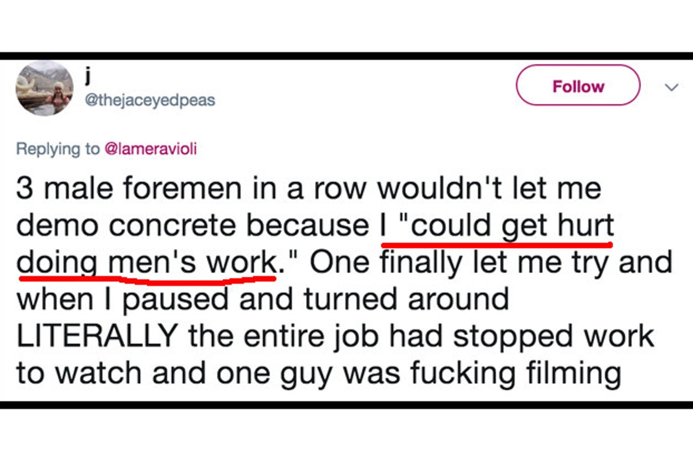Viewport: 693px width, 460px height.
Task: Click the "Replying to" label
Action: tap(57, 149)
